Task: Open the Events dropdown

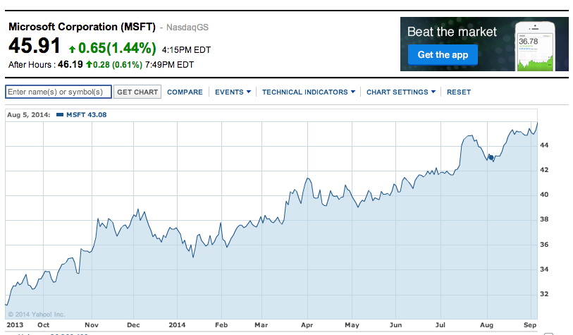Action: pyautogui.click(x=232, y=92)
